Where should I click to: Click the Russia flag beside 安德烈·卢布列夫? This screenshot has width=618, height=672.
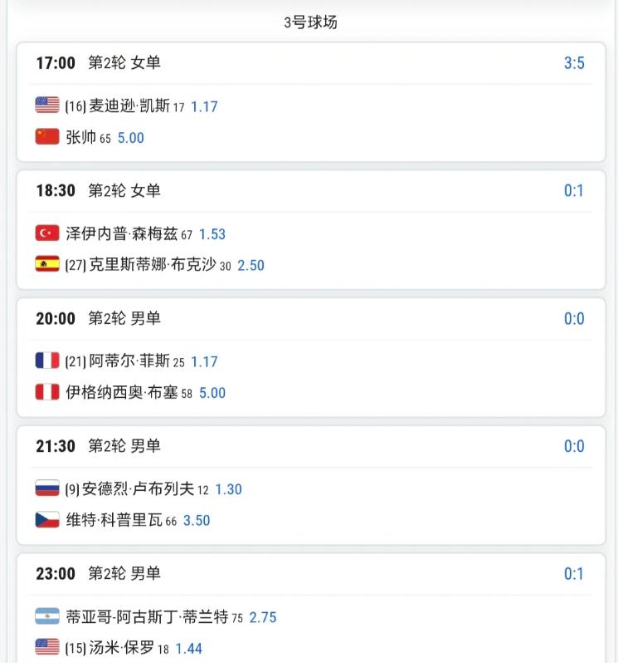[47, 488]
